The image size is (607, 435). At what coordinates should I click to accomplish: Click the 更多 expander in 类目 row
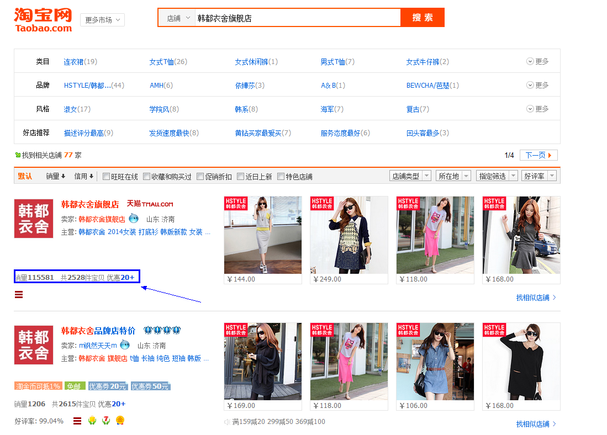coord(537,61)
